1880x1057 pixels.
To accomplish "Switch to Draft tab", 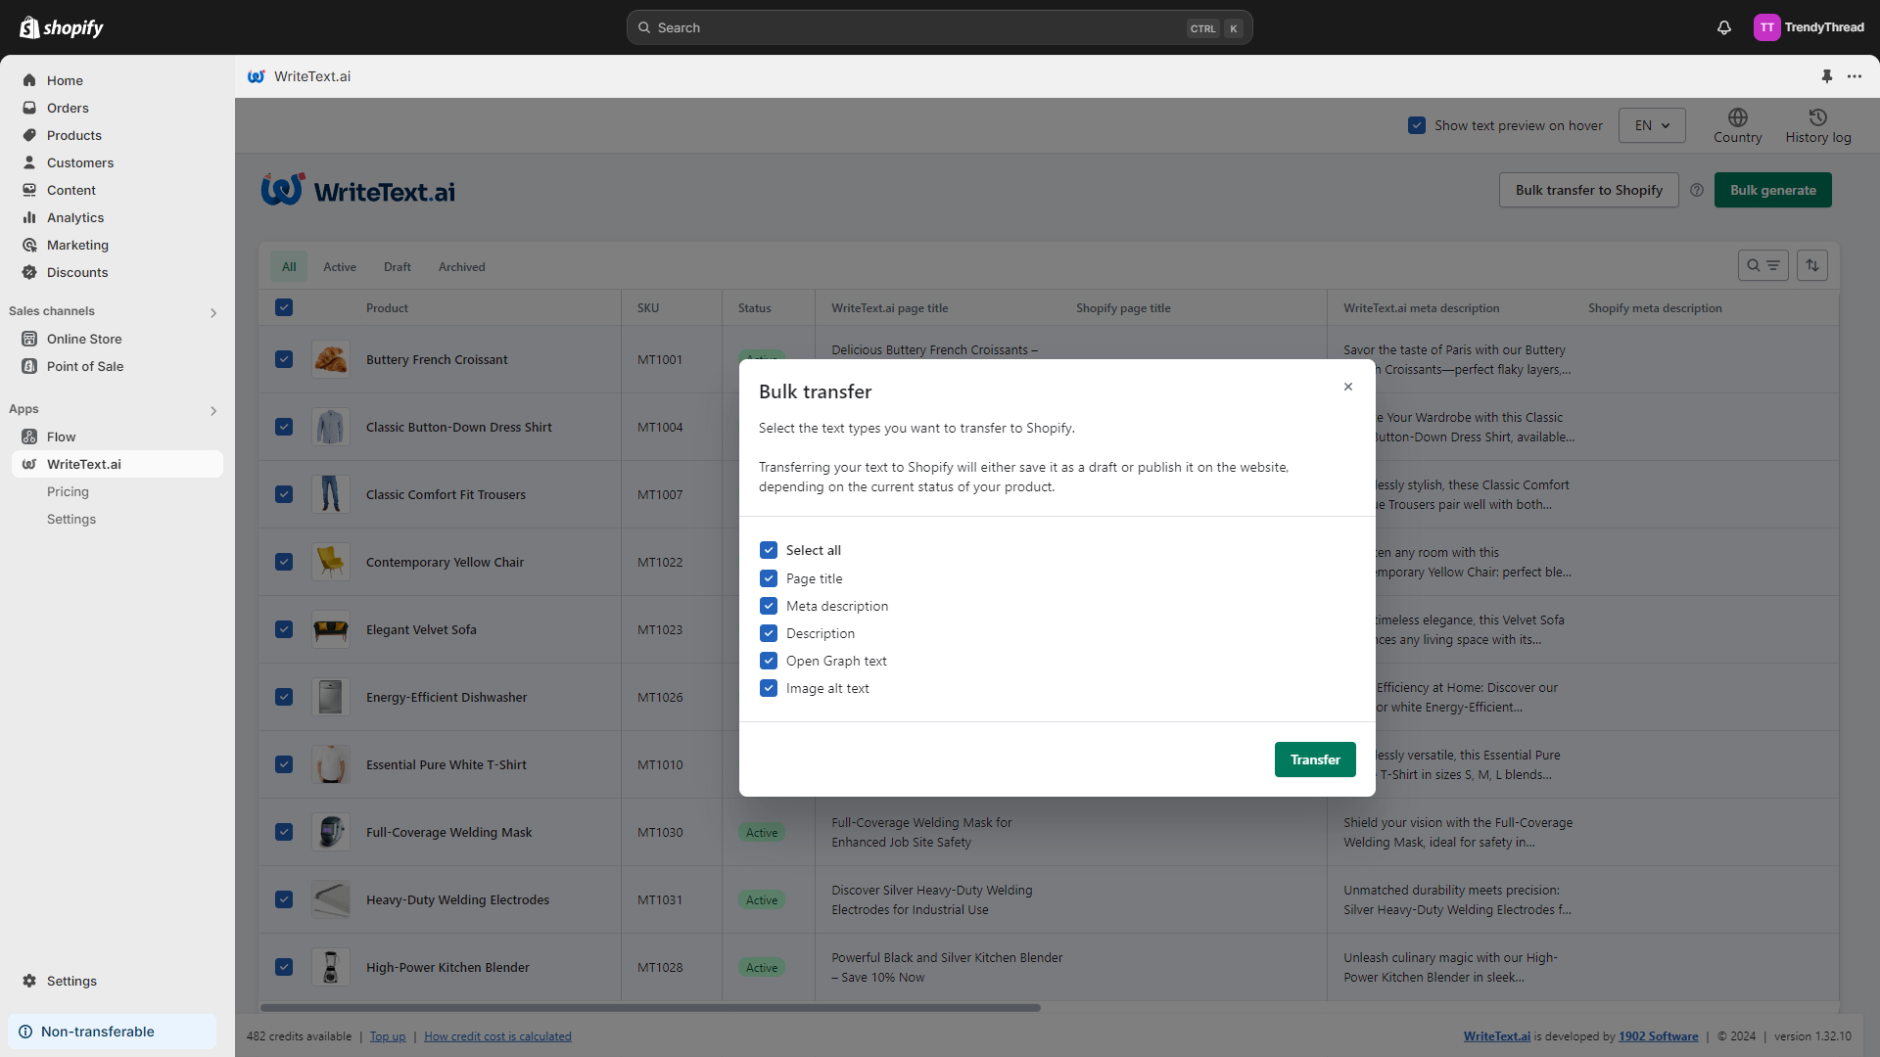I will click(x=398, y=266).
